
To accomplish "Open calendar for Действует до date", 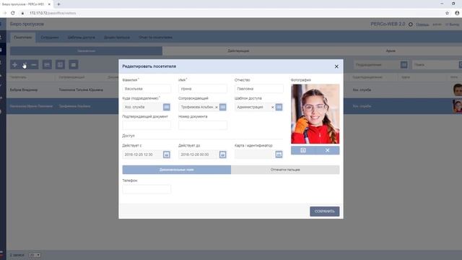I will [x=223, y=155].
